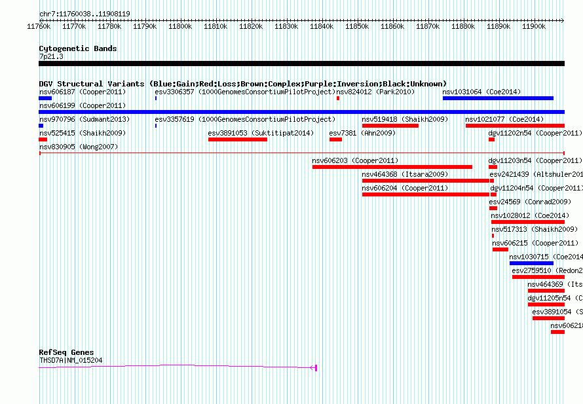Click the nsv525415 (Shaikh2009) label

(x=83, y=133)
